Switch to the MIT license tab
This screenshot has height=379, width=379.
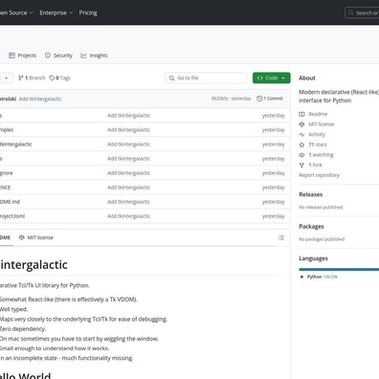click(36, 237)
